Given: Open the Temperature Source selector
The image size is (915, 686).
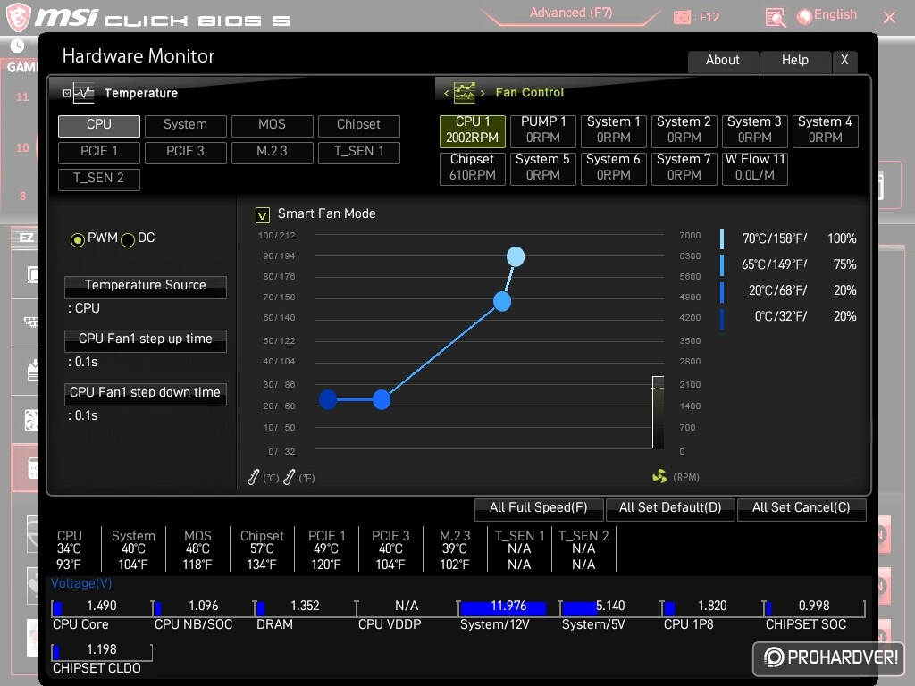Looking at the screenshot, I should (x=146, y=287).
